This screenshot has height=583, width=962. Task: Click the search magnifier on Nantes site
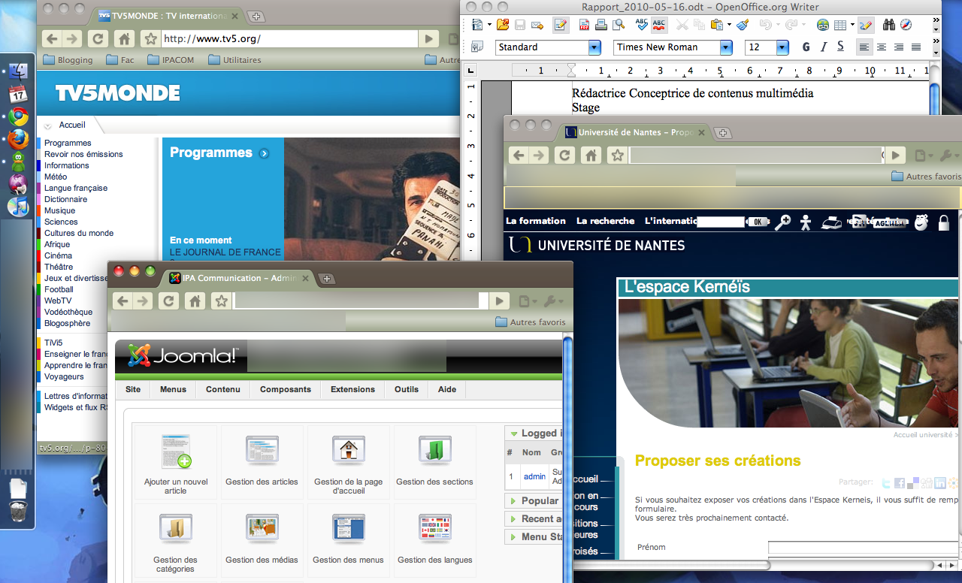783,222
